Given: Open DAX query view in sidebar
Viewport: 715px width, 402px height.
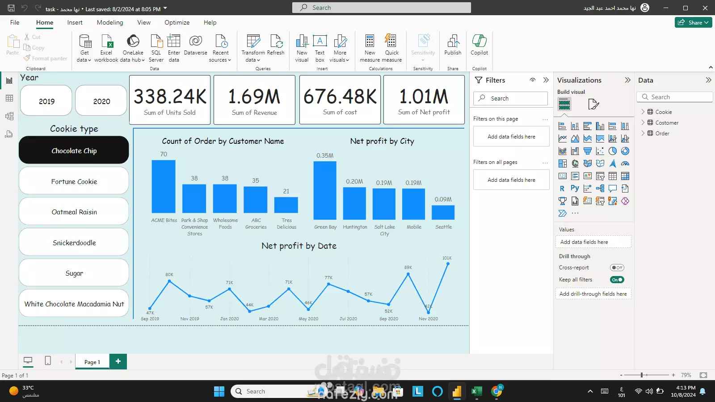Looking at the screenshot, I should click(x=9, y=134).
